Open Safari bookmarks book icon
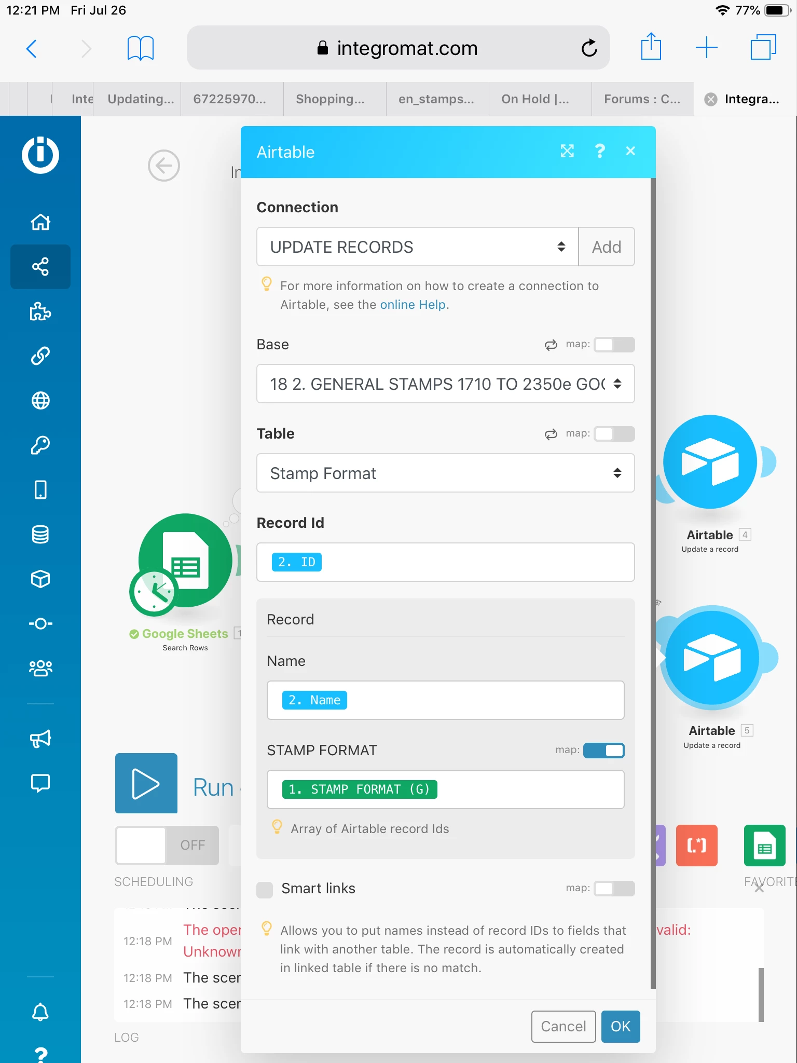The width and height of the screenshot is (797, 1063). pyautogui.click(x=141, y=48)
